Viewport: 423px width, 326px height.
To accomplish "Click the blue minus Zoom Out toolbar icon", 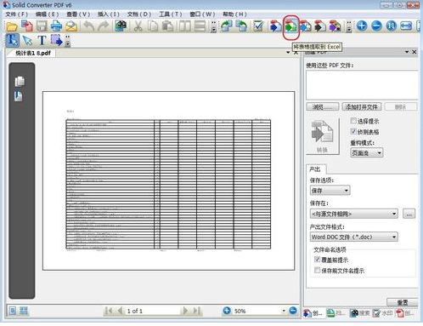I will click(376, 26).
